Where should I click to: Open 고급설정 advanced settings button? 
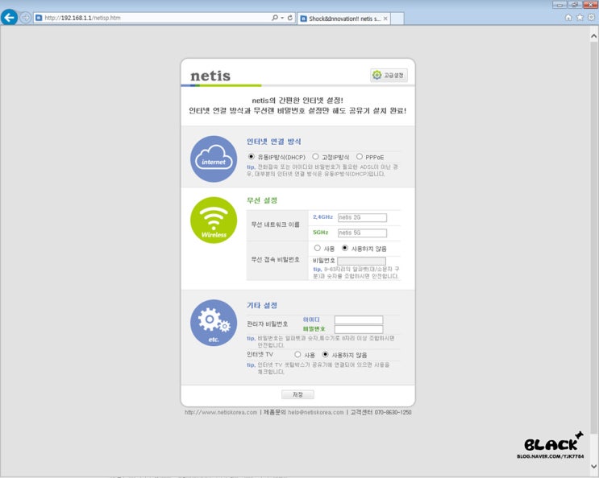(389, 75)
